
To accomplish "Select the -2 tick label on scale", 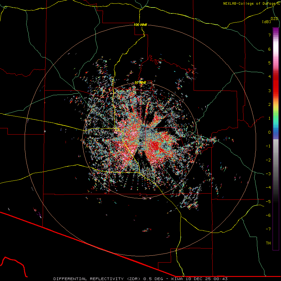I will (268, 160).
